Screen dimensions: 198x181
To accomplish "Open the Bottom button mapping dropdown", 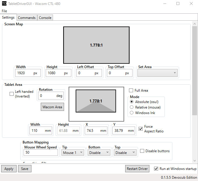I will pyautogui.click(x=99, y=152).
